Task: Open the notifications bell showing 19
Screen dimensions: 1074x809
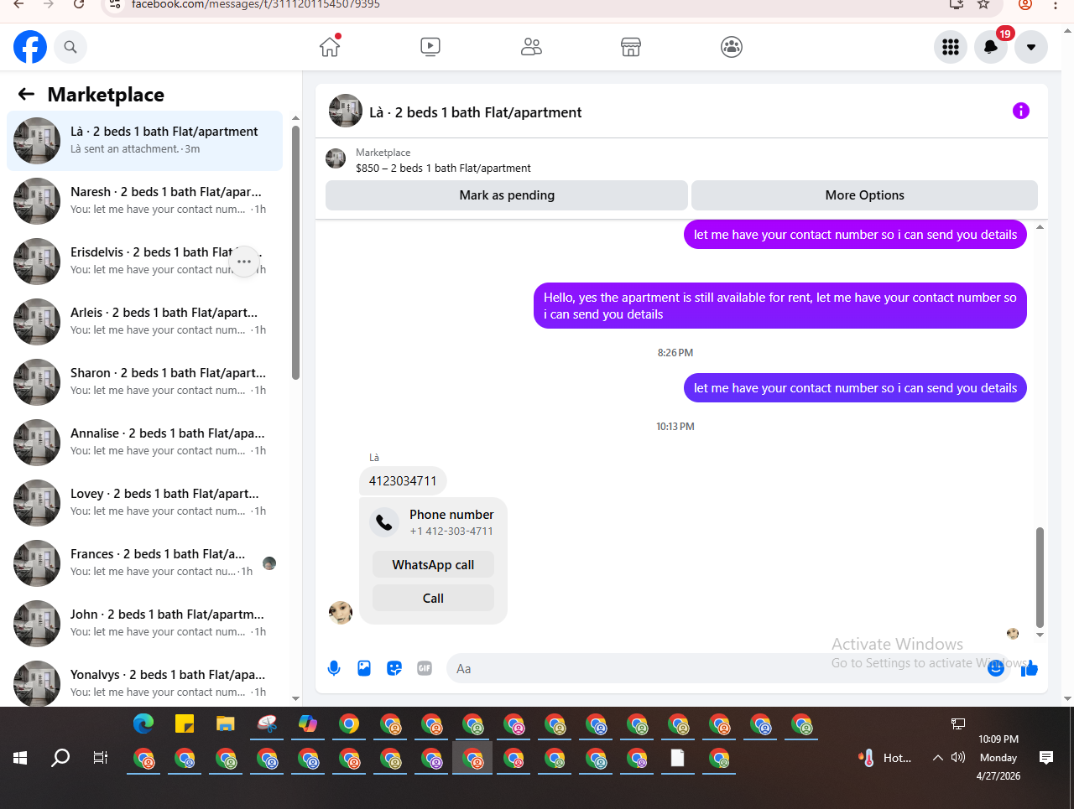Action: 991,47
